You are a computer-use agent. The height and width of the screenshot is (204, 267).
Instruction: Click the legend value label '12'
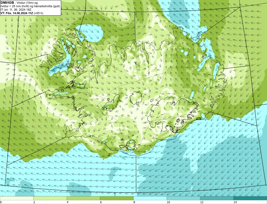click(x=202, y=202)
